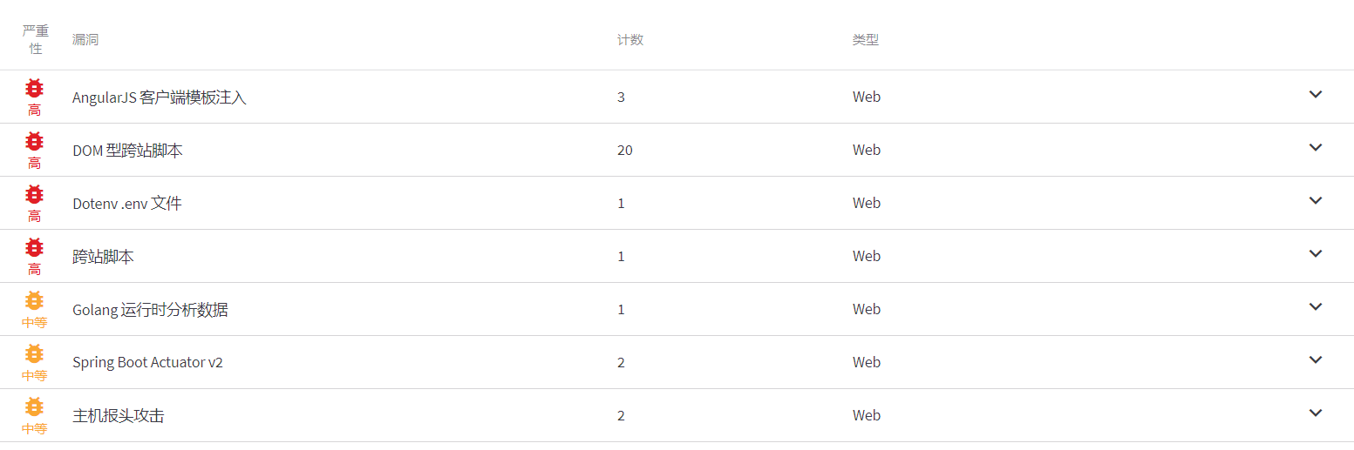
Task: Click red bug icon for Dotenv .env 文件
Action: pos(34,194)
